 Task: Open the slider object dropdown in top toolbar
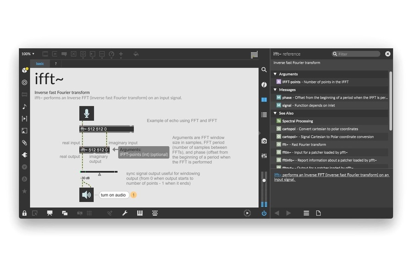point(102,54)
